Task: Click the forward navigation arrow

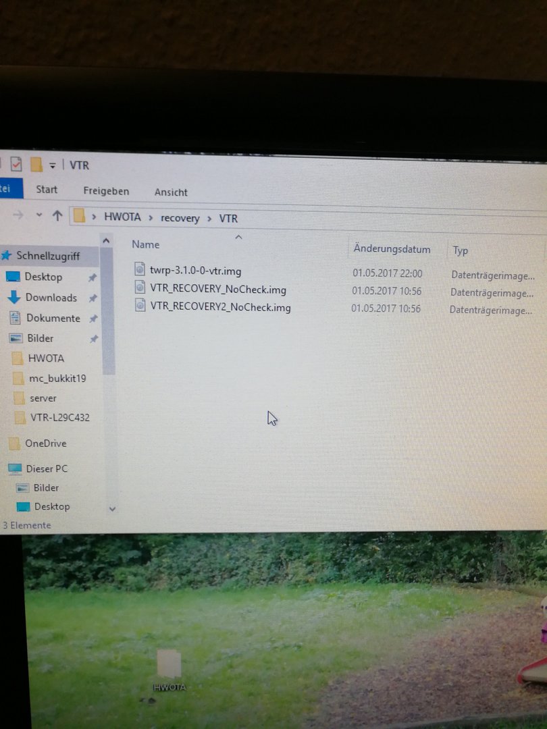Action: pyautogui.click(x=18, y=215)
